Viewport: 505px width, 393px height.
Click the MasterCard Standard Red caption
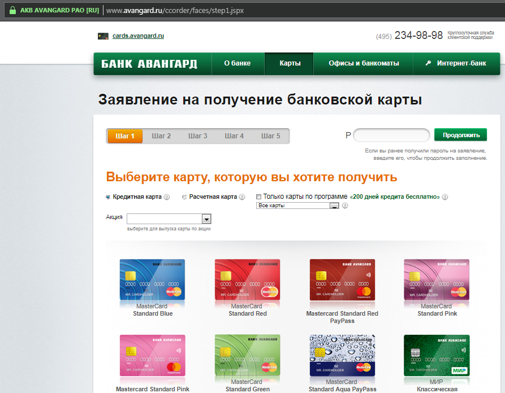(x=247, y=309)
